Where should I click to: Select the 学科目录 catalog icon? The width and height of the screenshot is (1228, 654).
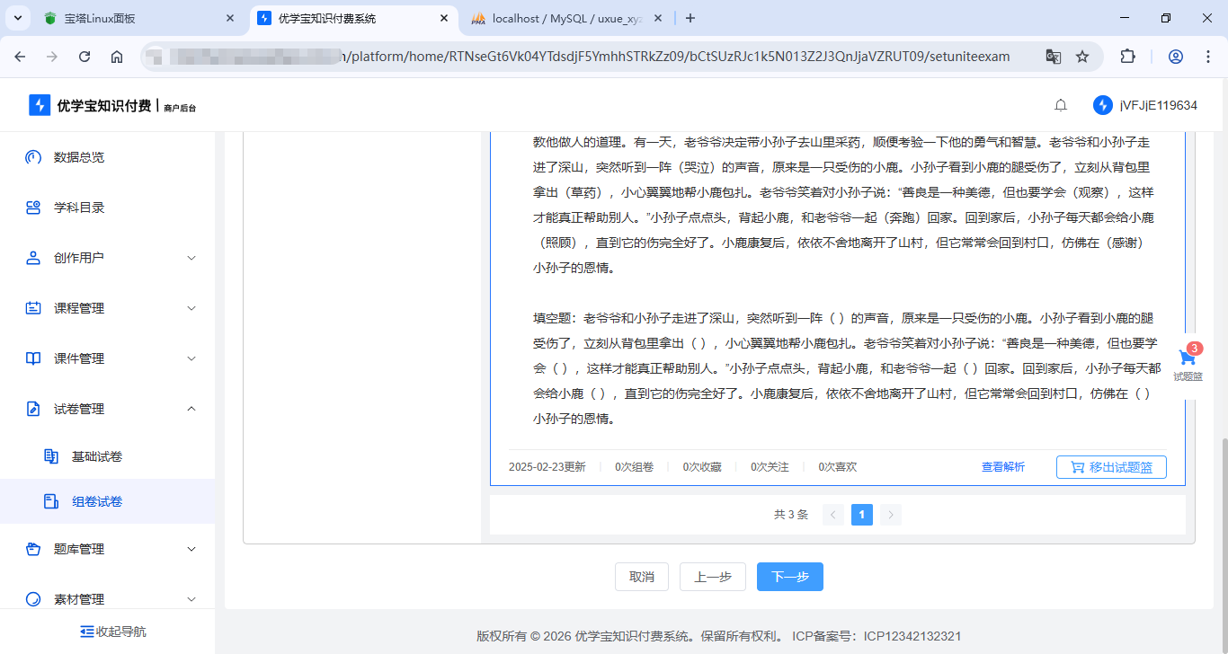(x=33, y=207)
